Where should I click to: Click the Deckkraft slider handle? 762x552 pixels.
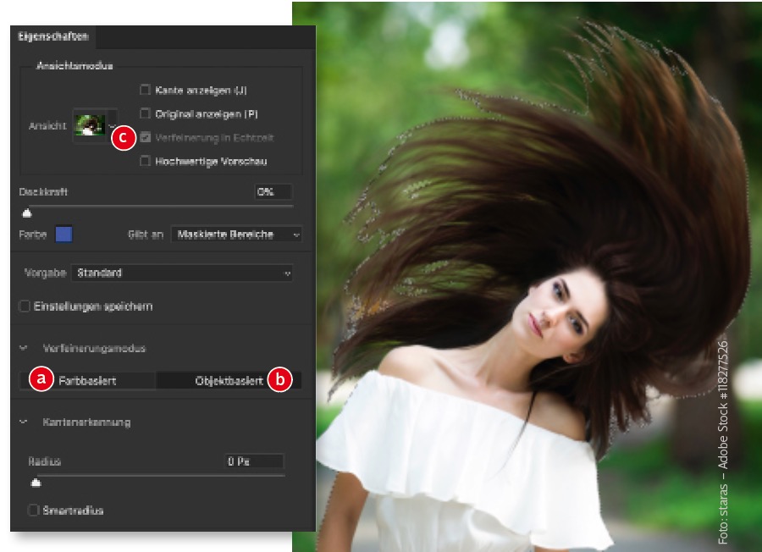pos(27,213)
